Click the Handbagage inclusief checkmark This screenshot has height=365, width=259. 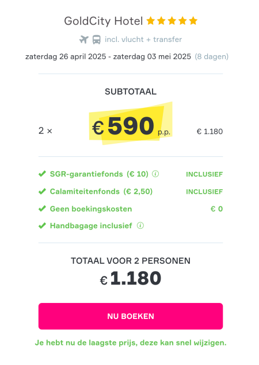(x=42, y=225)
